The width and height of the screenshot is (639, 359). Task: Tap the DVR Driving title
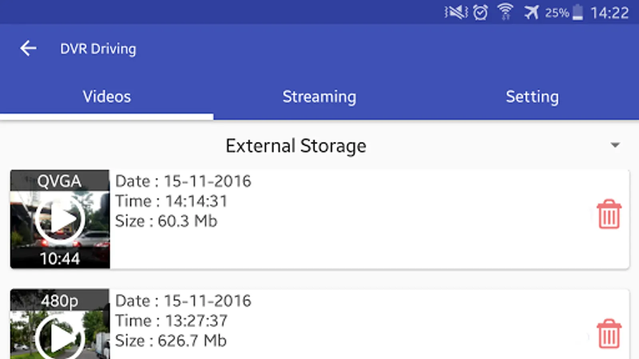click(98, 49)
